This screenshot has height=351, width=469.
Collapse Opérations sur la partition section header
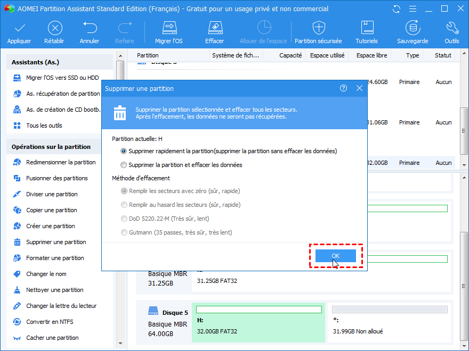(54, 147)
